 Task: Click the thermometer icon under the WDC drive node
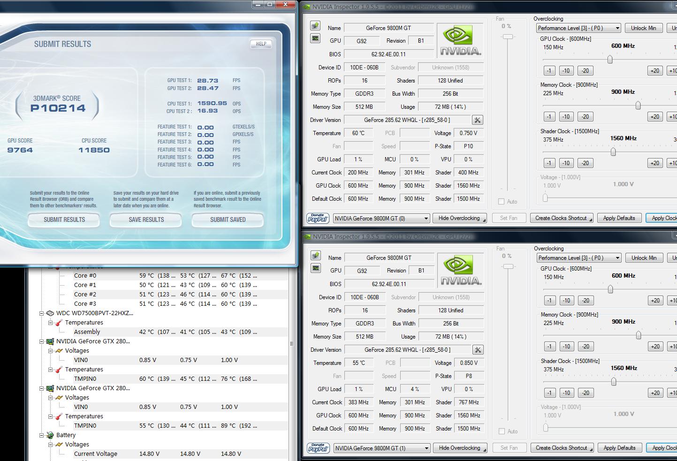tap(59, 323)
